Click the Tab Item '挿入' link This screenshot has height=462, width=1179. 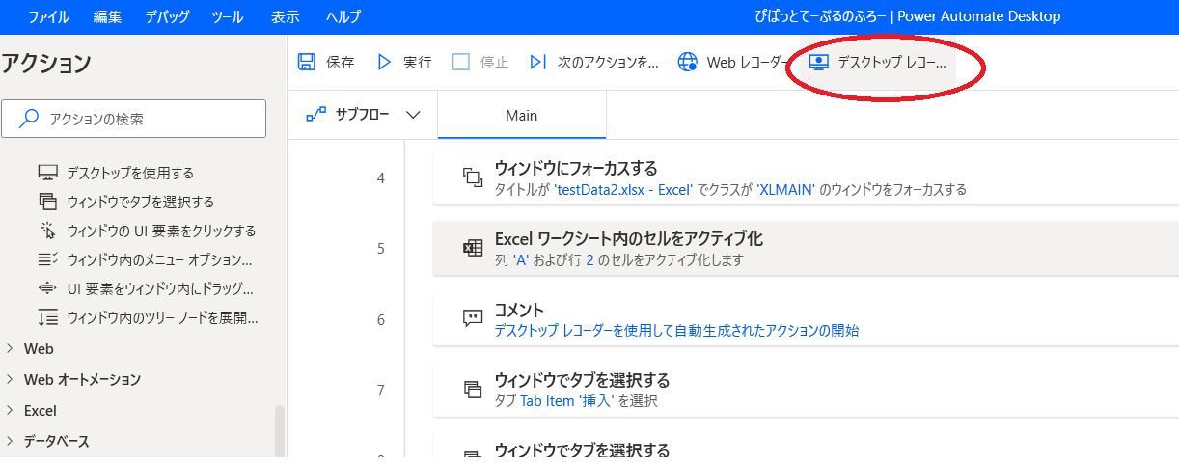566,401
